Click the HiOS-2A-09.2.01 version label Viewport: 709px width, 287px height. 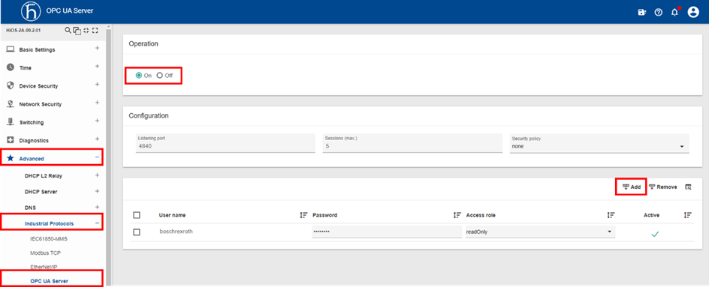(23, 30)
